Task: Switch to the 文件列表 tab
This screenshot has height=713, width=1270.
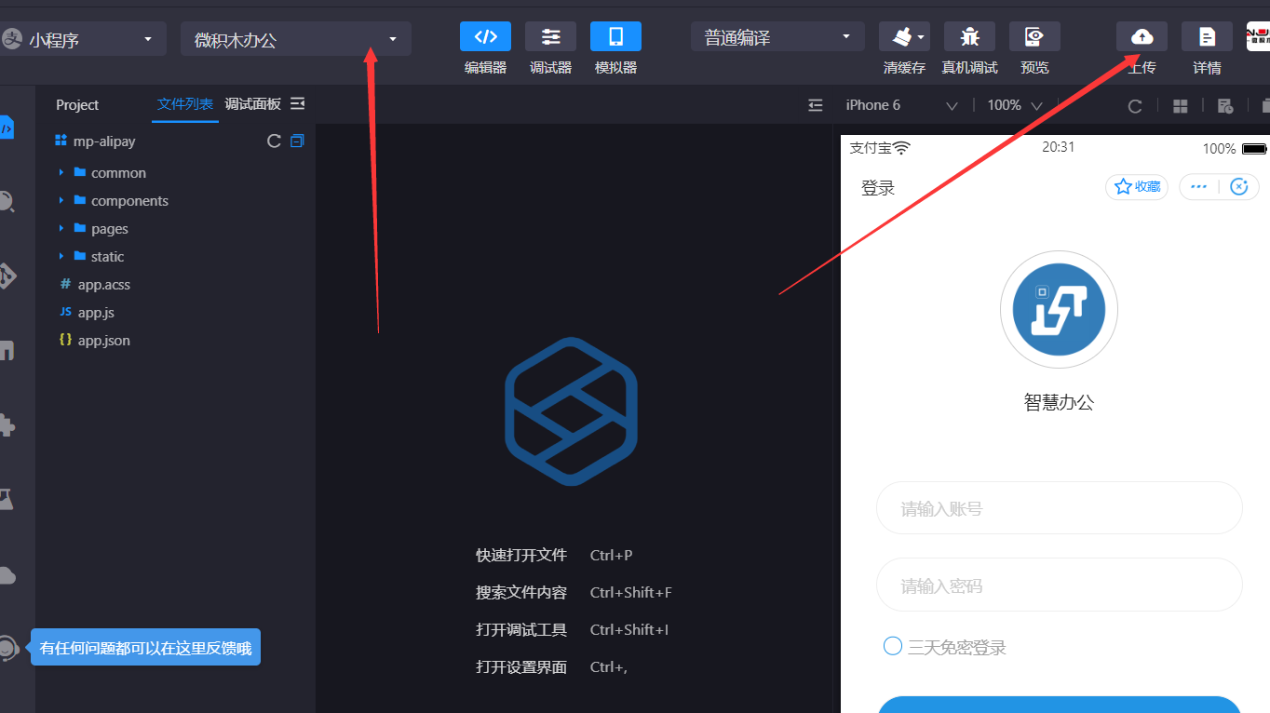Action: [x=185, y=104]
